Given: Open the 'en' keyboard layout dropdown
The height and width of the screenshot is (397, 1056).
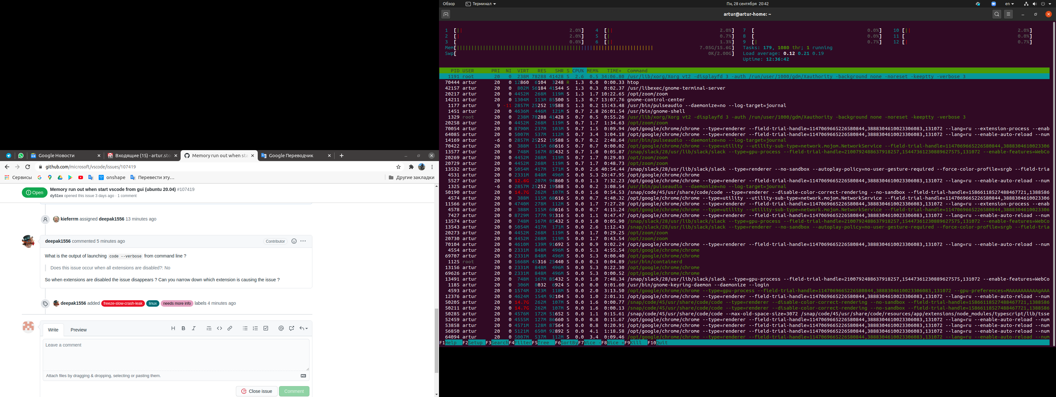Looking at the screenshot, I should click(x=1010, y=4).
